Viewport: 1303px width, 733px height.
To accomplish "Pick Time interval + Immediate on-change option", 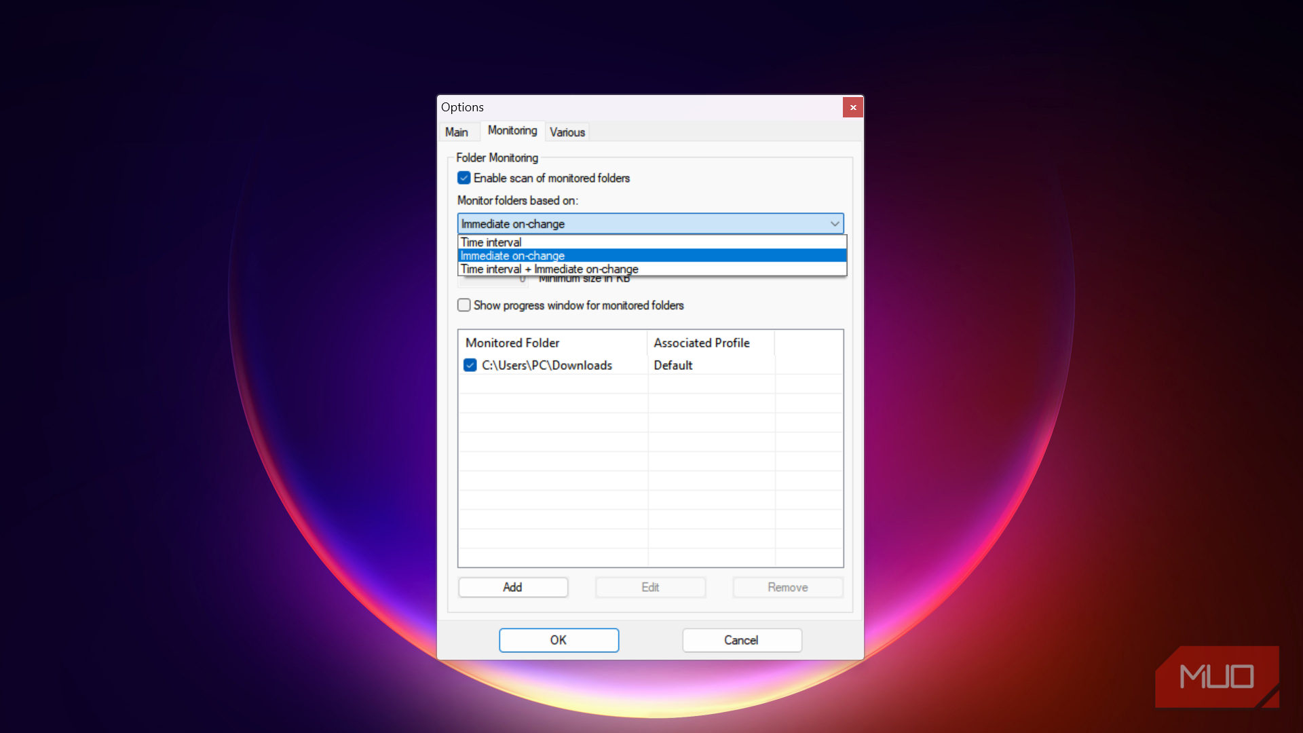I will click(652, 269).
